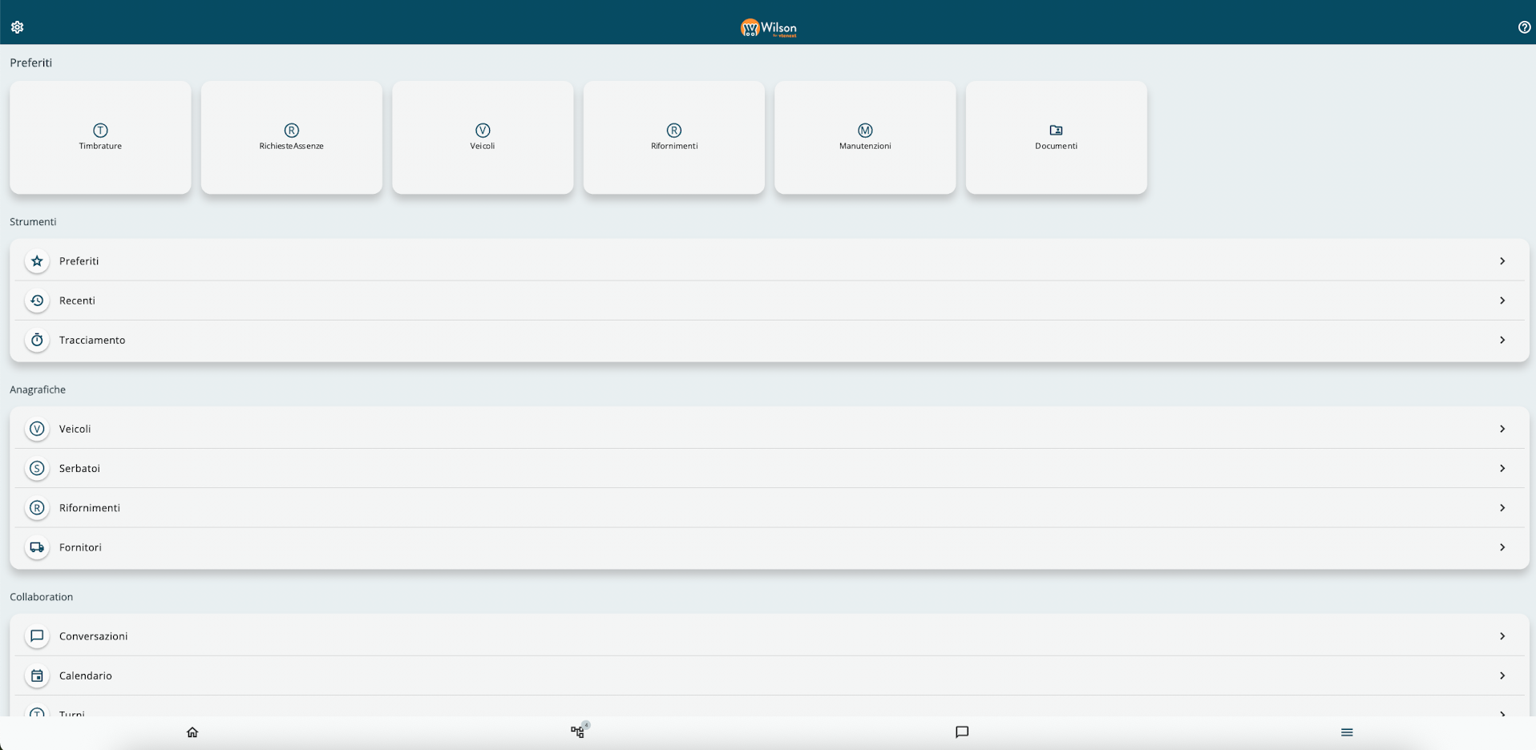This screenshot has width=1536, height=750.
Task: Open the settings gear icon
Action: pyautogui.click(x=17, y=27)
